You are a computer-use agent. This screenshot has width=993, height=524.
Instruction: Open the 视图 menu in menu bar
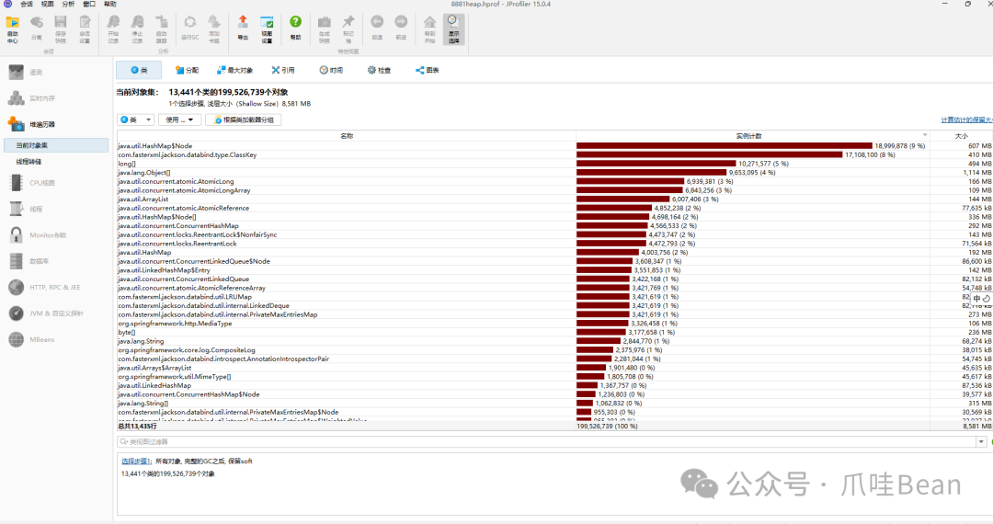pos(48,4)
